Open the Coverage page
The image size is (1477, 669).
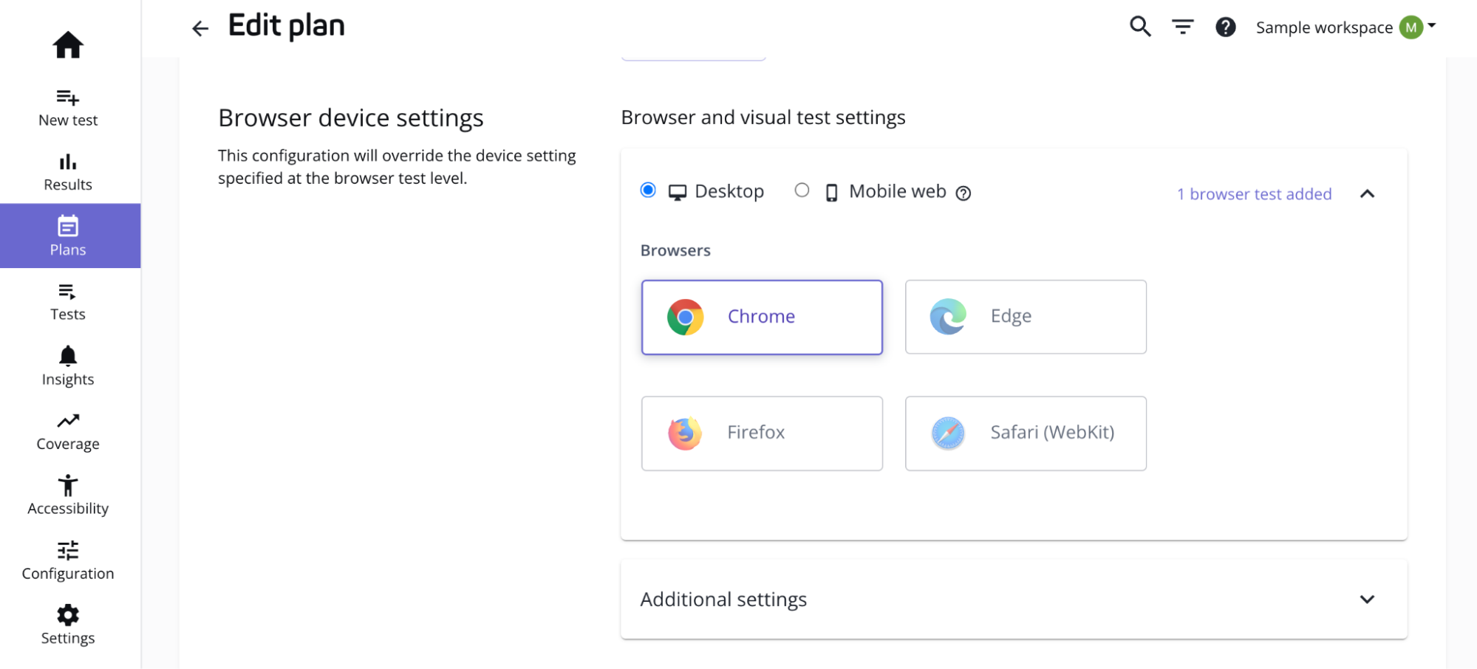click(68, 430)
